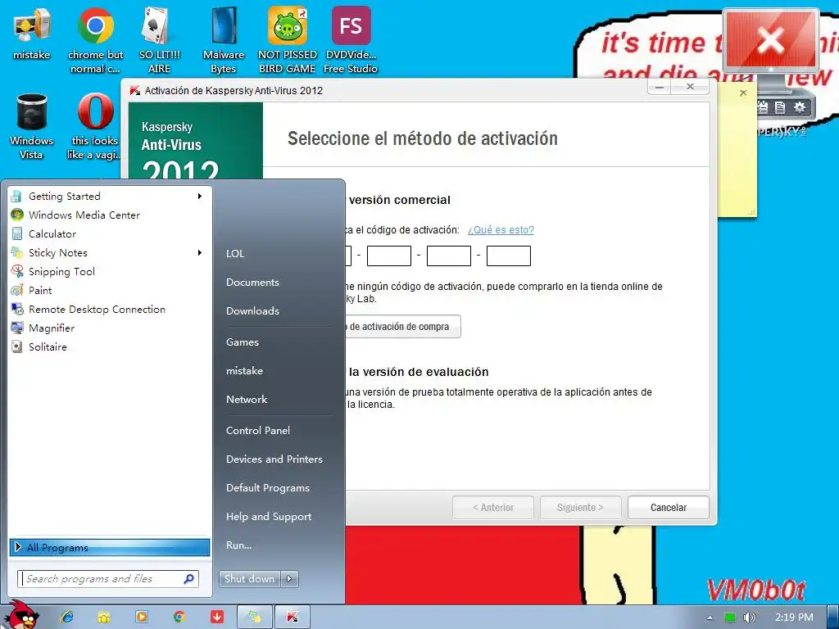Viewport: 839px width, 629px height.
Task: Open the Shut down options arrow
Action: click(x=289, y=579)
